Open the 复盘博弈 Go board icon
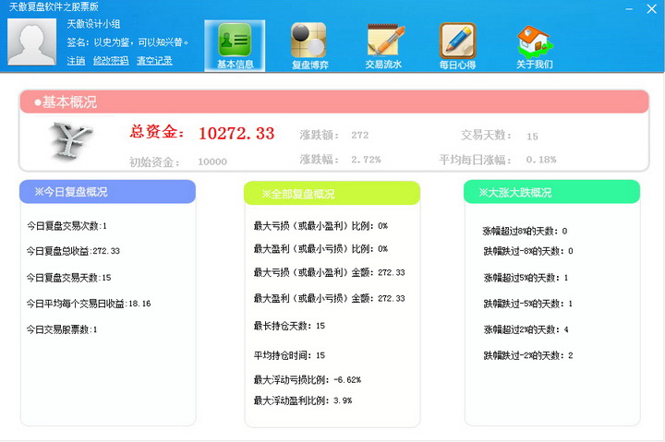 [308, 41]
